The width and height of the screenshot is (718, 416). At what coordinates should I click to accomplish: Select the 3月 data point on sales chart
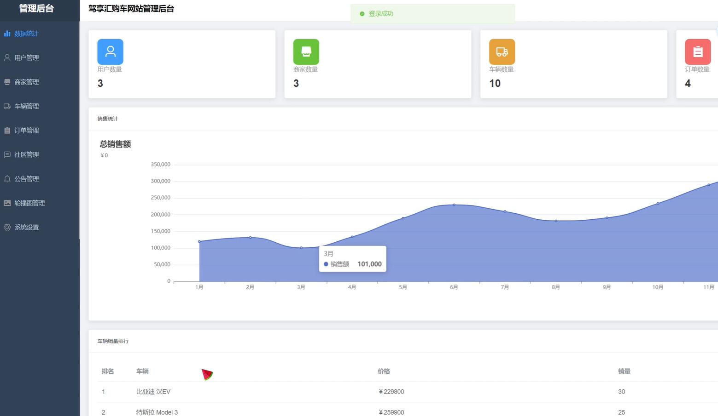click(301, 248)
